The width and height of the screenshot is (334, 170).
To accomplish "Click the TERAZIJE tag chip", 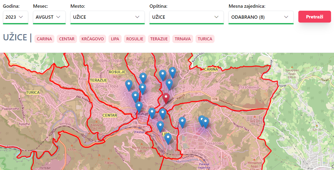I will click(x=159, y=39).
